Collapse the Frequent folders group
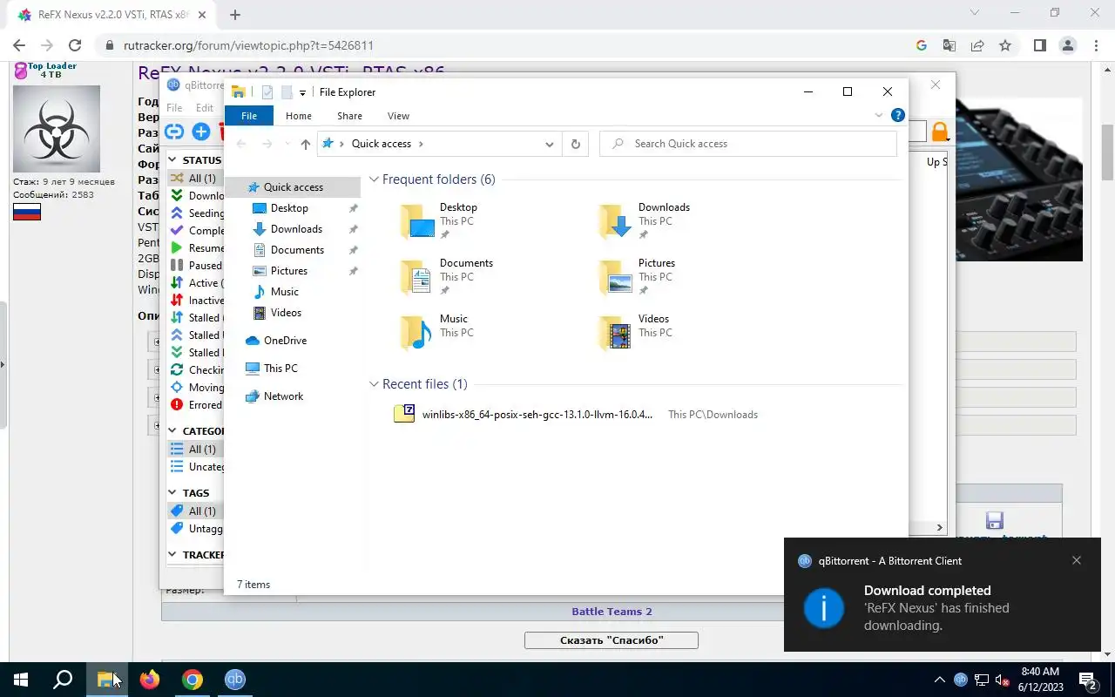 click(374, 179)
